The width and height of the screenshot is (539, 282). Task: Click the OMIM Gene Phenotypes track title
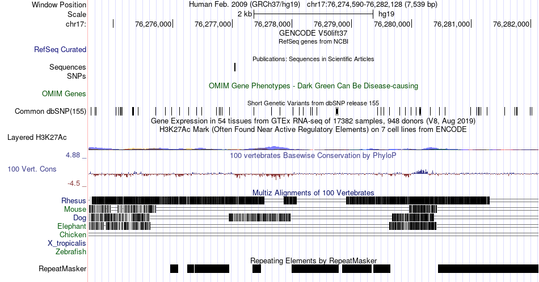click(x=313, y=86)
